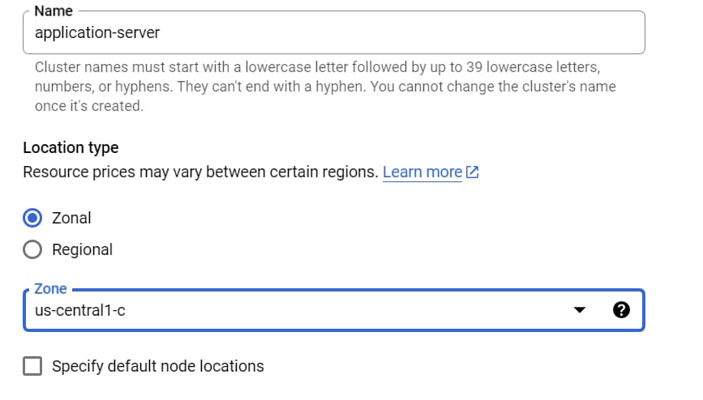Click the Regional option label text
Screen dimensions: 703x400
click(x=82, y=249)
